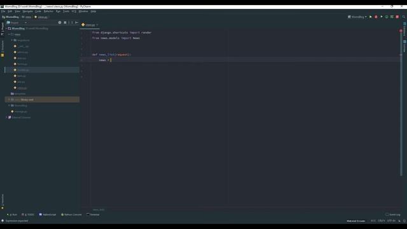Open the Help menu
Screen dimensions: 407x229
93,11
